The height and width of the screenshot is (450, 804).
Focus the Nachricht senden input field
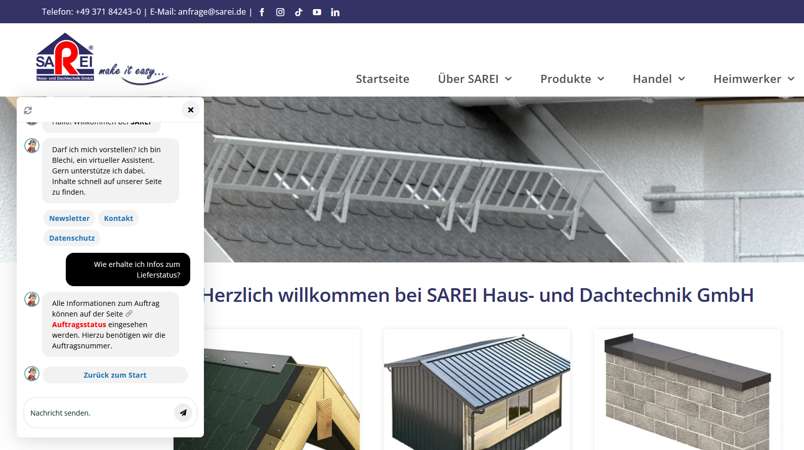[99, 413]
